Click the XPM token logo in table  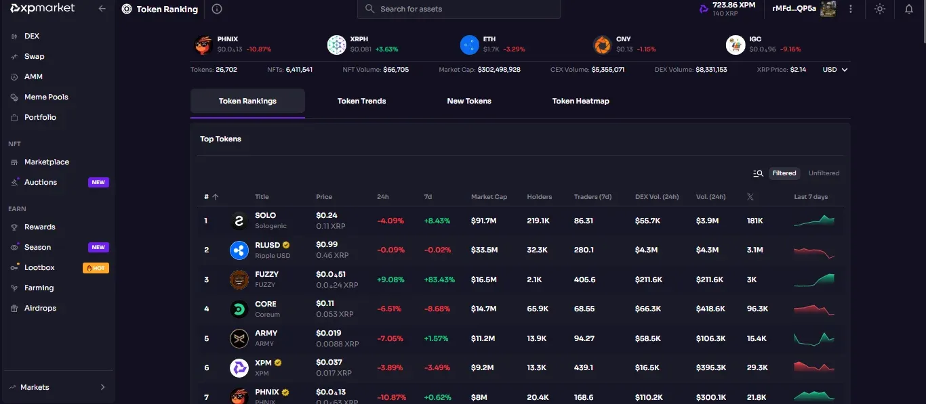tap(239, 368)
